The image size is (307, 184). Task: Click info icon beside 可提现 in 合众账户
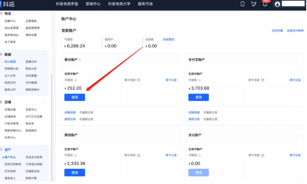(199, 156)
